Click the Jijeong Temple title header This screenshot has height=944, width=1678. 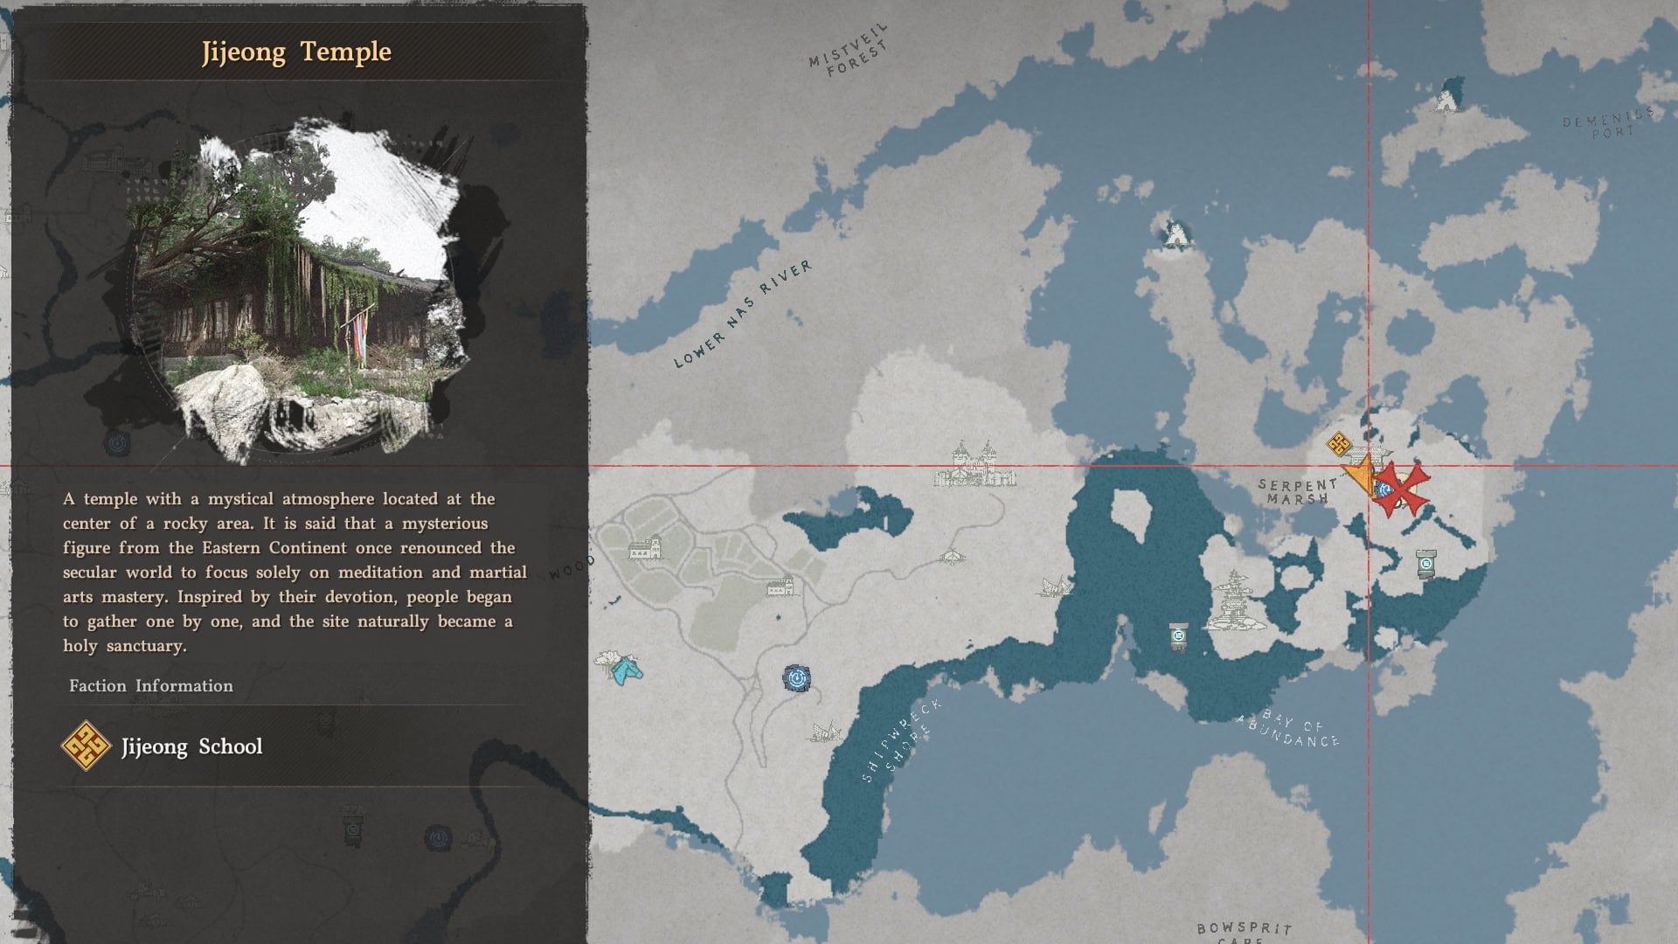coord(296,52)
